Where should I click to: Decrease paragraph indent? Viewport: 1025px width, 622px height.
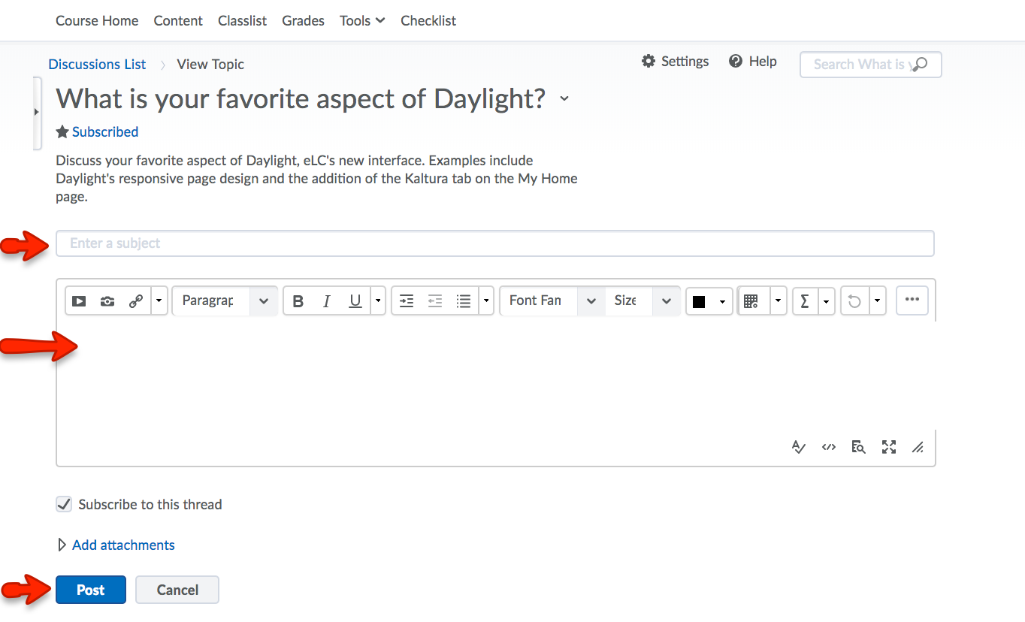(435, 301)
